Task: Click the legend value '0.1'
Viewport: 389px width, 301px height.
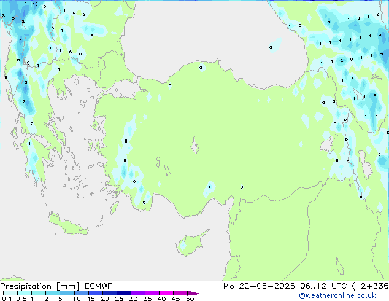Action: point(7,299)
